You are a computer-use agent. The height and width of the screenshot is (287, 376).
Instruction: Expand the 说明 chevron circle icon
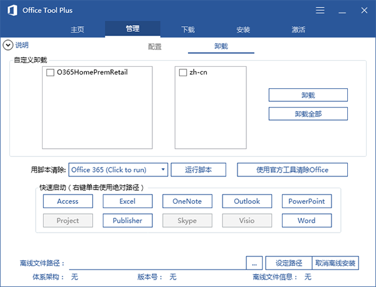click(8, 45)
